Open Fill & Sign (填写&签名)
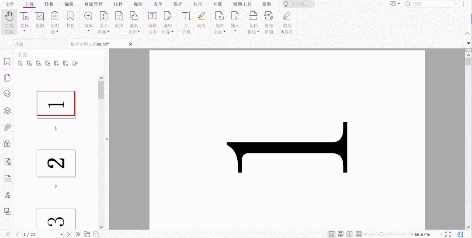This screenshot has width=472, height=238. pyautogui.click(x=287, y=22)
